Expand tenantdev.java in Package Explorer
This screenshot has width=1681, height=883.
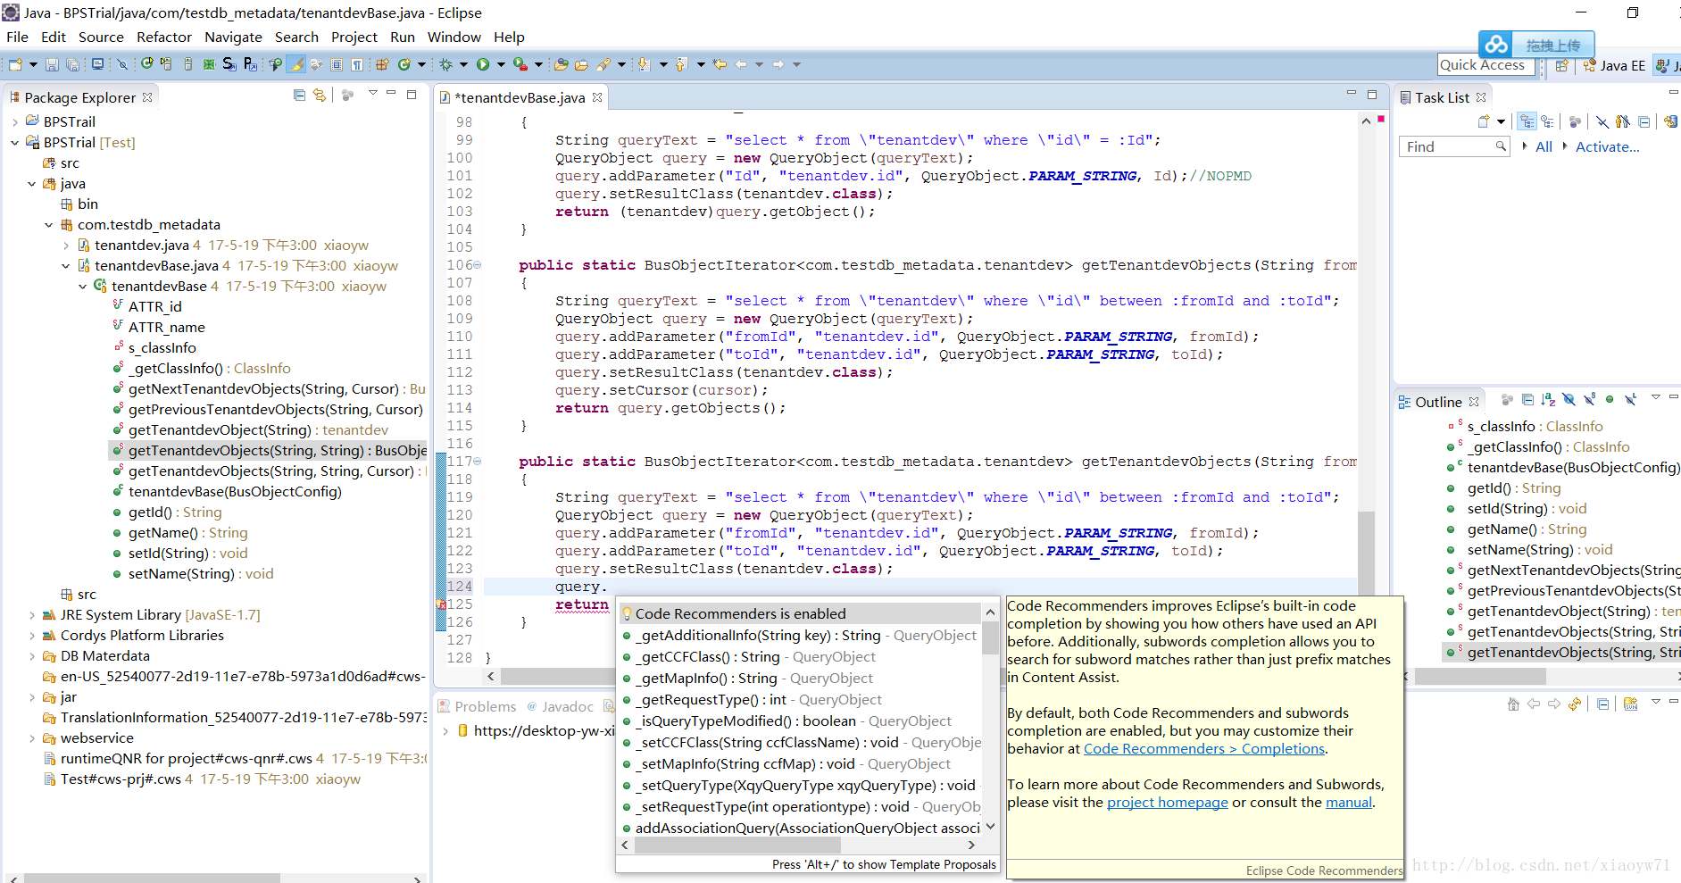click(x=66, y=246)
